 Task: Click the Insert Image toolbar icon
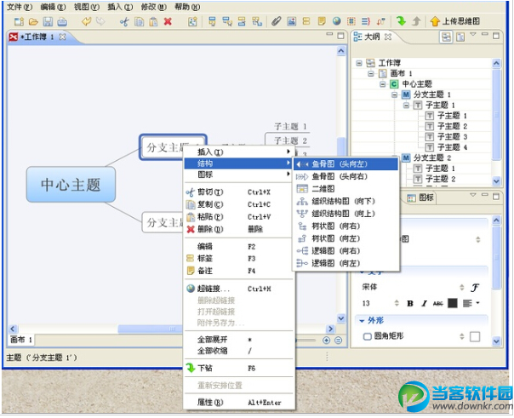coord(291,21)
